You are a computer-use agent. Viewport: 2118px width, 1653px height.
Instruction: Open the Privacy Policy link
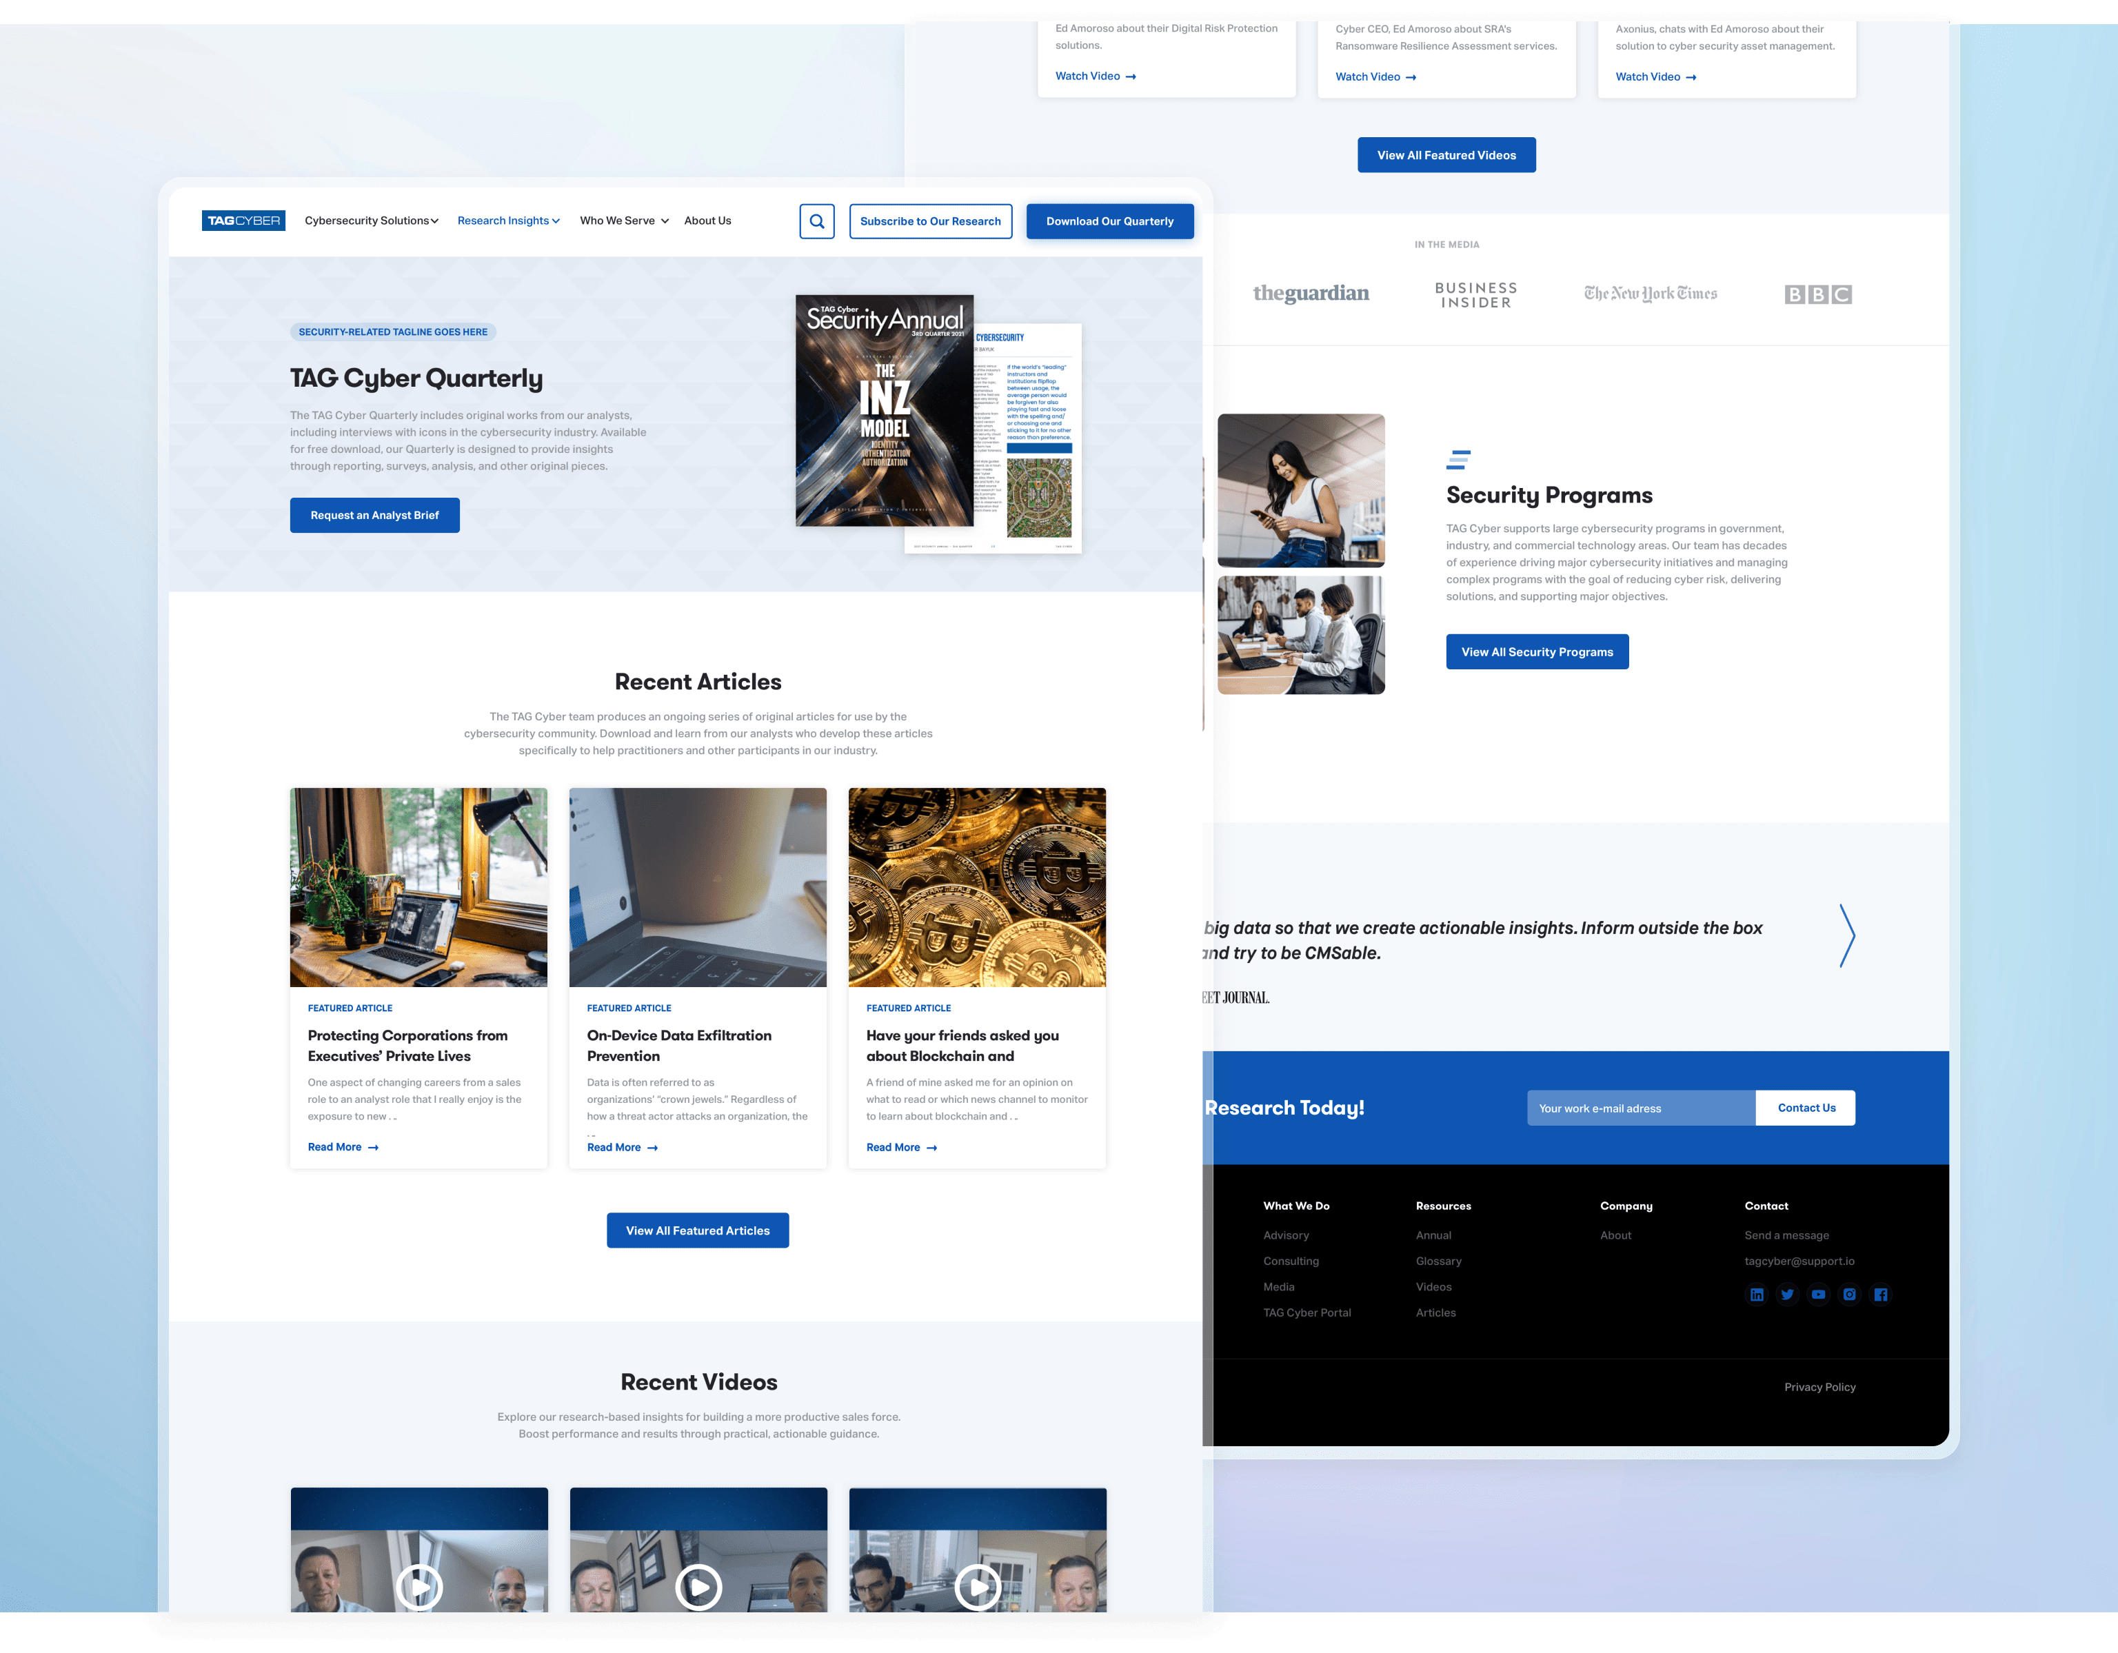(1819, 1388)
